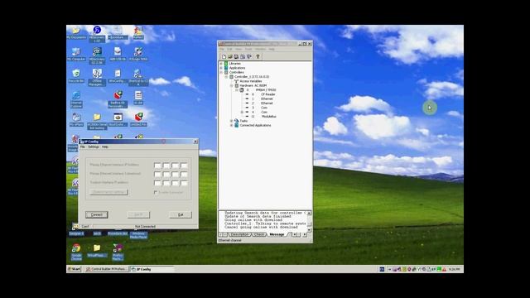The width and height of the screenshot is (530, 298).
Task: Collapse the Controller_1 tree node
Action: [226, 77]
